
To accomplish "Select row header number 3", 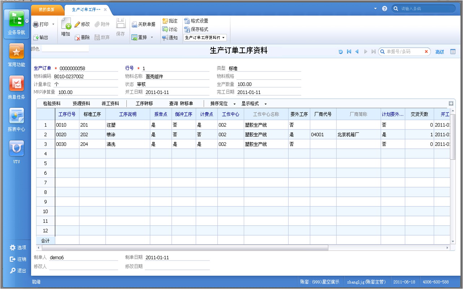I will coord(46,144).
